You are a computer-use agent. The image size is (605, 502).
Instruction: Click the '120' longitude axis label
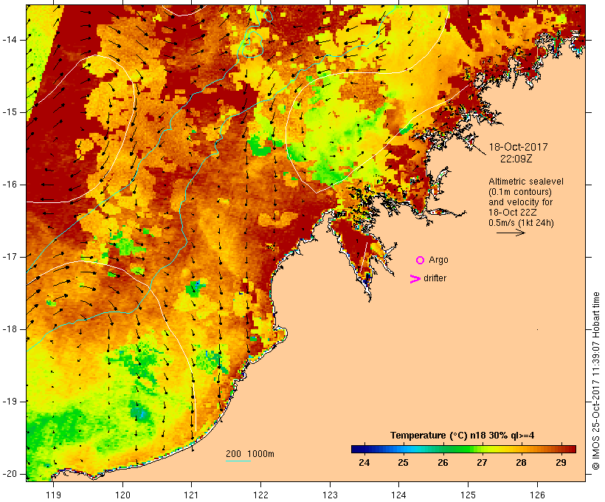pos(122,495)
